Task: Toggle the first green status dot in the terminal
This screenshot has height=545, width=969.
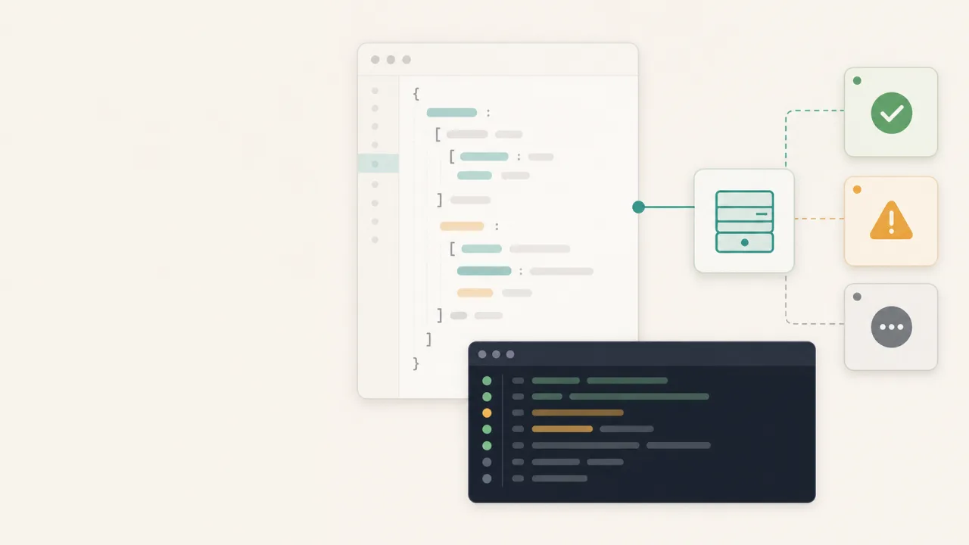Action: [487, 381]
